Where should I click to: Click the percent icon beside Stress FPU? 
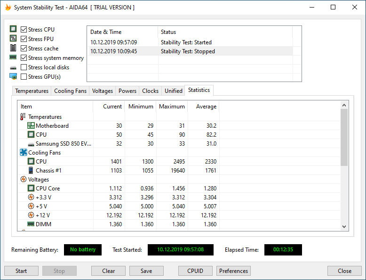(x=13, y=38)
